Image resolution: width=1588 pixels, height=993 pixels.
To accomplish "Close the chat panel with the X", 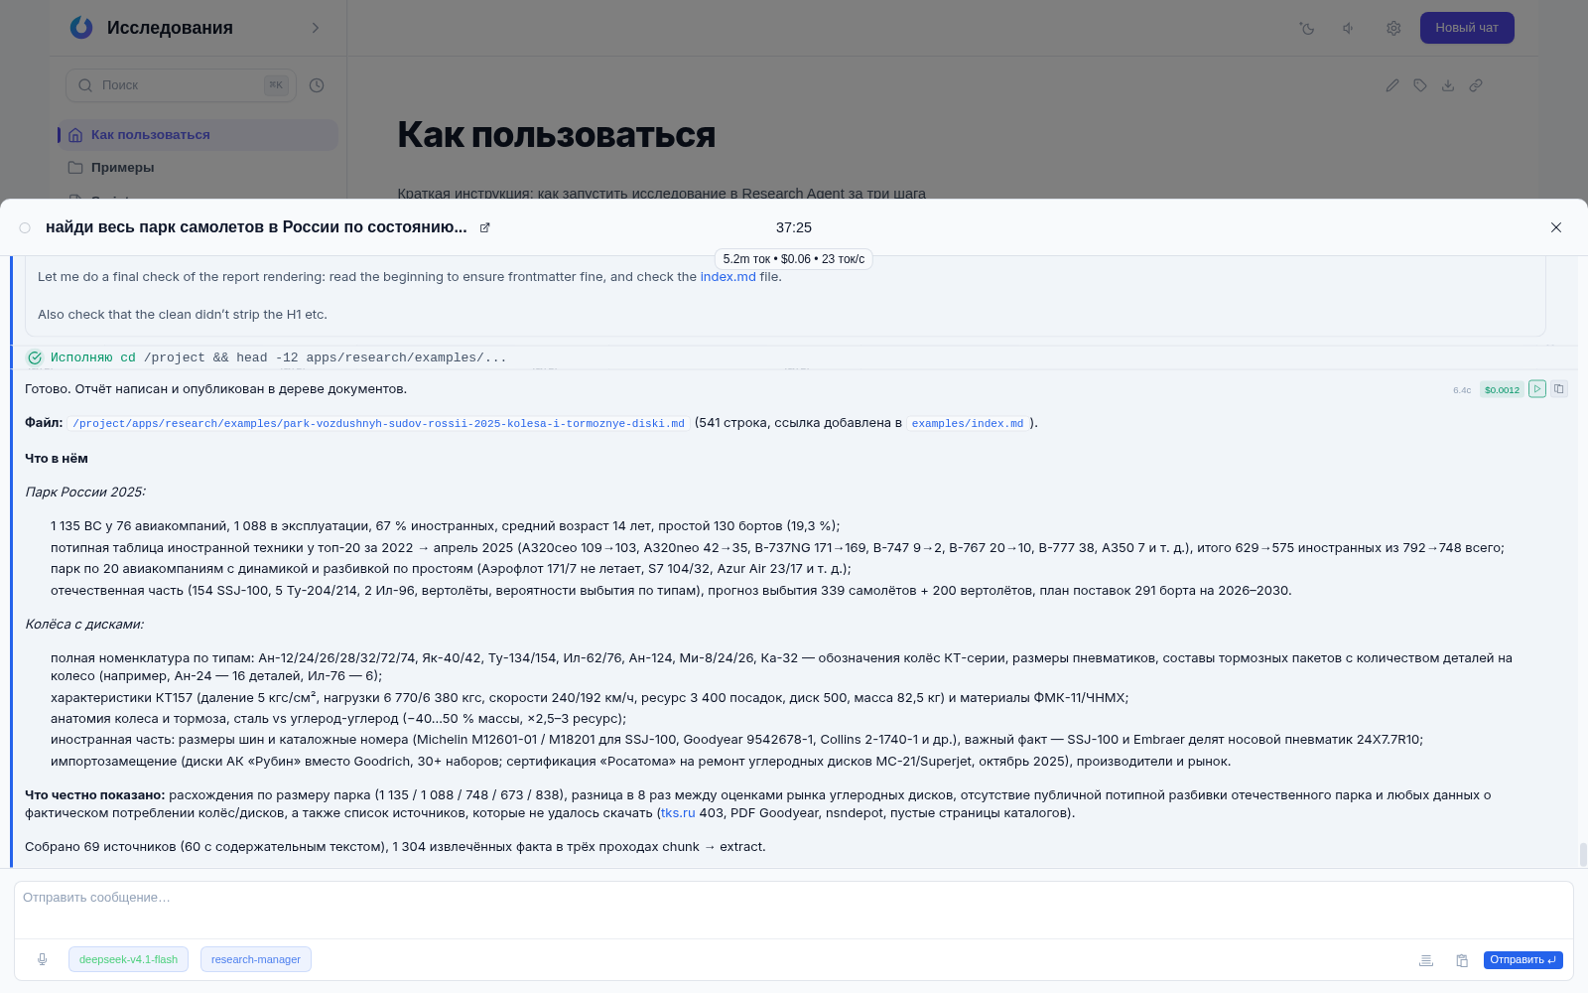I will 1556,227.
